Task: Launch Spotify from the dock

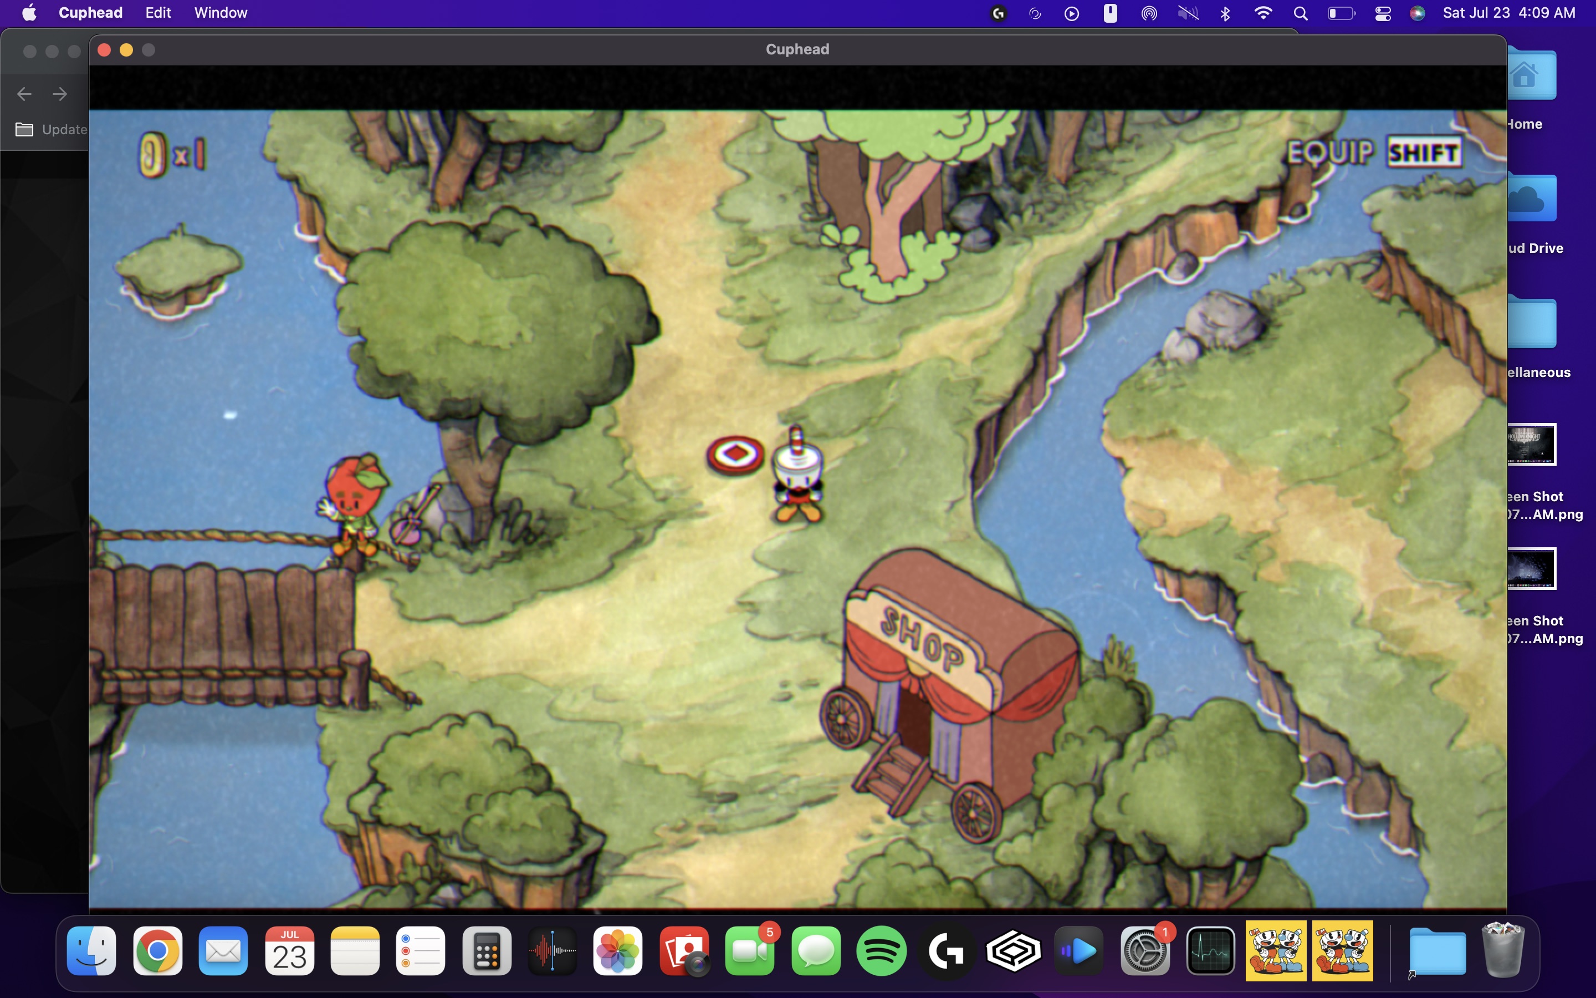Action: (882, 950)
